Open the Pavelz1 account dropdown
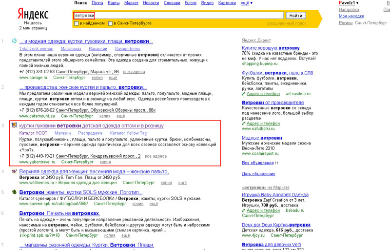 coord(349,3)
